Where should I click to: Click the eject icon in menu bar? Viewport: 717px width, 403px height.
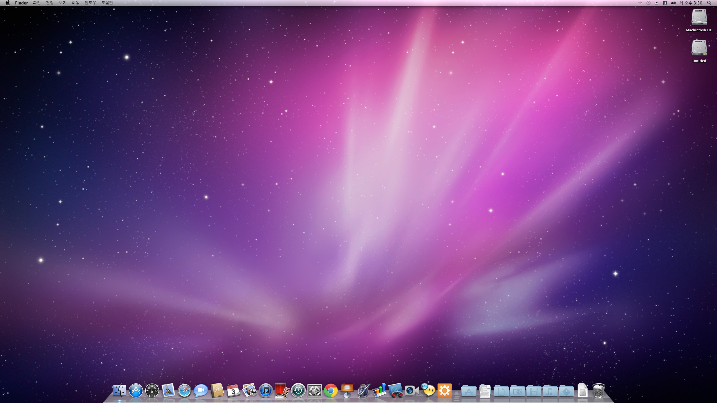657,3
